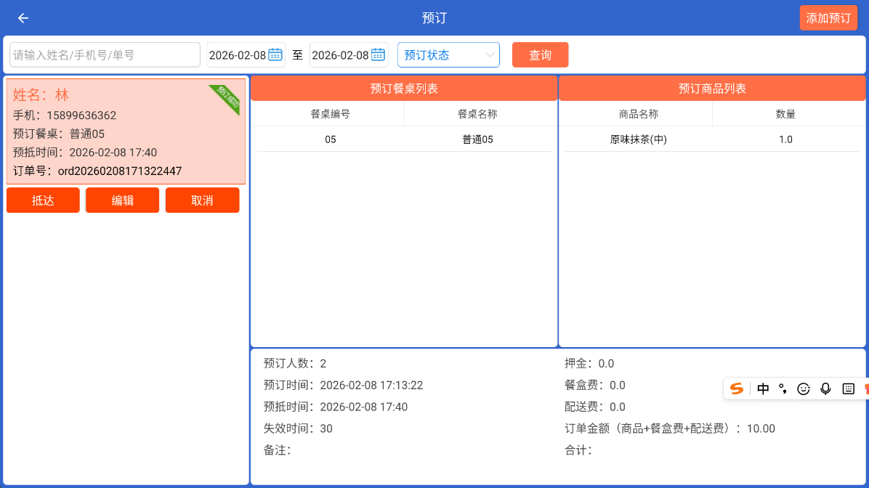This screenshot has width=869, height=488.
Task: Click the 预订商品列表 header
Action: pos(712,89)
